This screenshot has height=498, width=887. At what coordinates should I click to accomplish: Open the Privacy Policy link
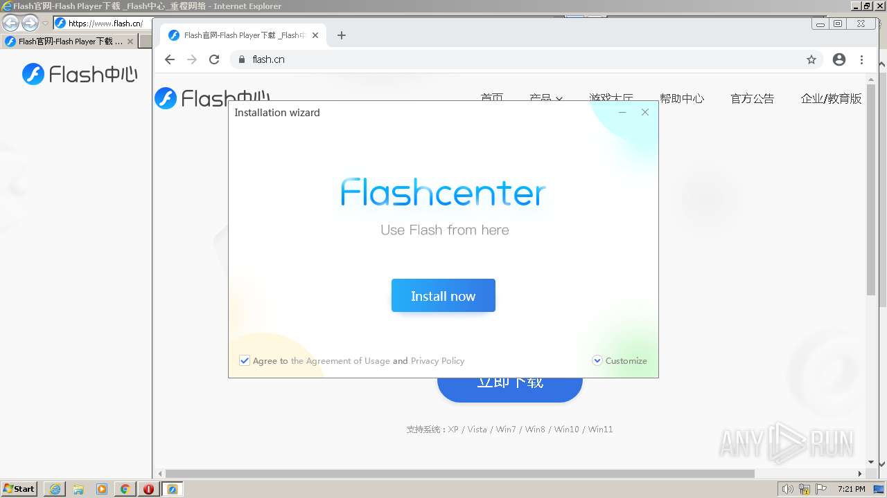tap(437, 361)
